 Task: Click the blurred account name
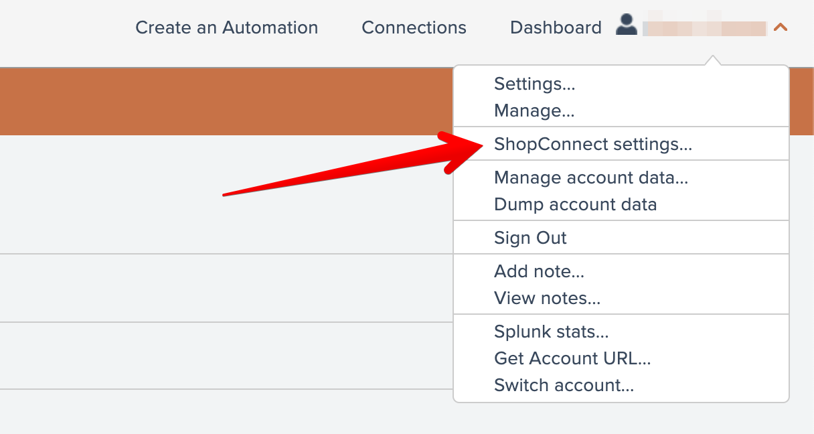click(x=704, y=28)
